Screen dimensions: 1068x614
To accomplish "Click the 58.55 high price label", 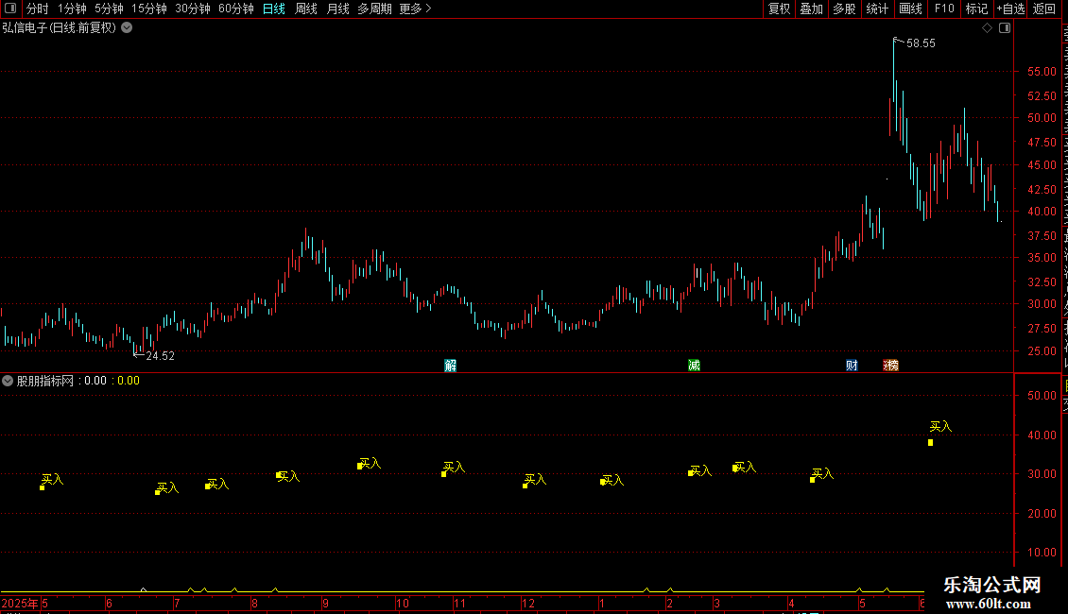I will point(921,43).
